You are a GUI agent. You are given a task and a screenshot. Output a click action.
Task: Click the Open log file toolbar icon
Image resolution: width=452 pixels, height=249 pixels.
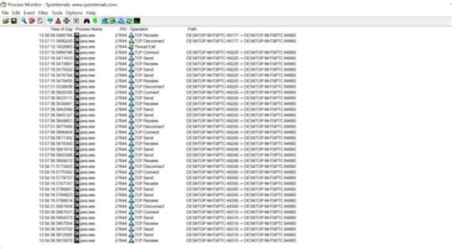(x=6, y=21)
